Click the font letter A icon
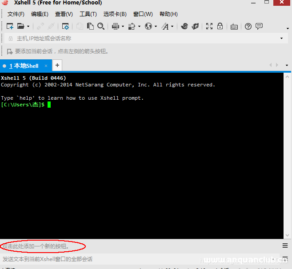 tap(165, 26)
